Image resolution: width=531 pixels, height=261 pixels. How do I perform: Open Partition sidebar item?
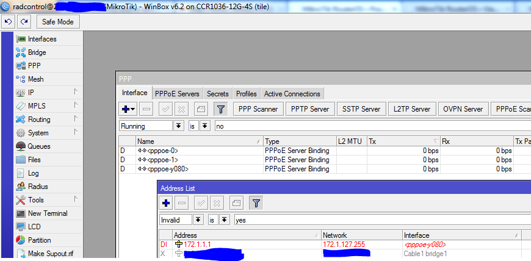pyautogui.click(x=48, y=240)
